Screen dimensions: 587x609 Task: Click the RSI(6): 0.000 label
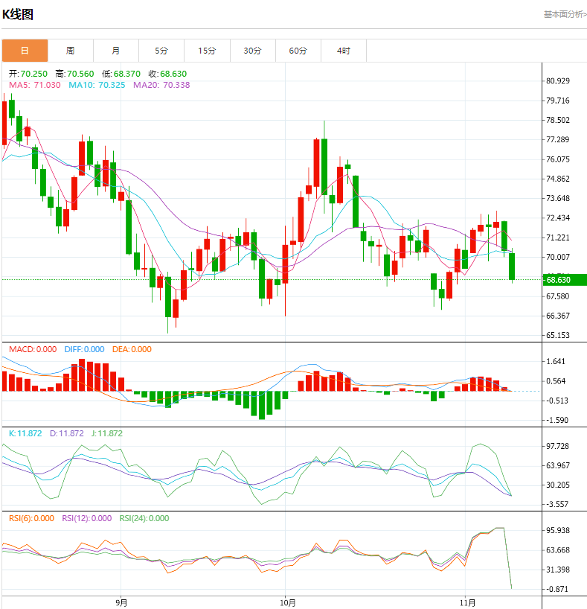31,518
